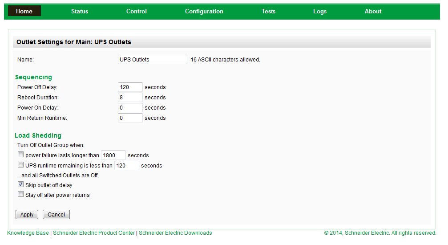Click the Power Off Delay field
The height and width of the screenshot is (245, 448).
(130, 87)
